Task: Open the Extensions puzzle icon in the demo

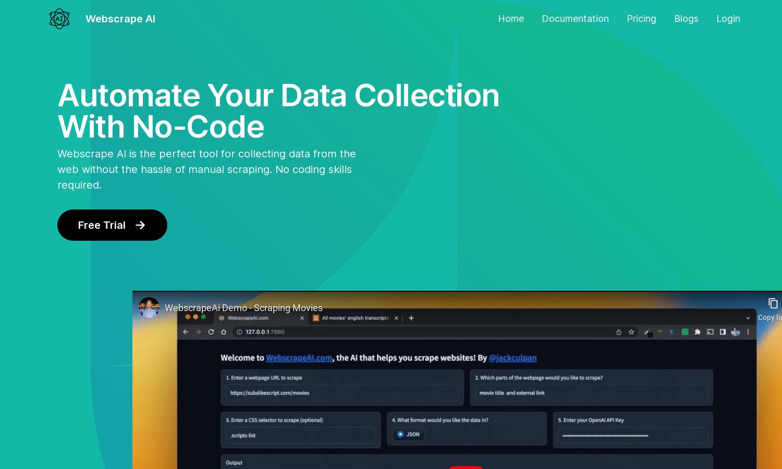Action: [698, 332]
